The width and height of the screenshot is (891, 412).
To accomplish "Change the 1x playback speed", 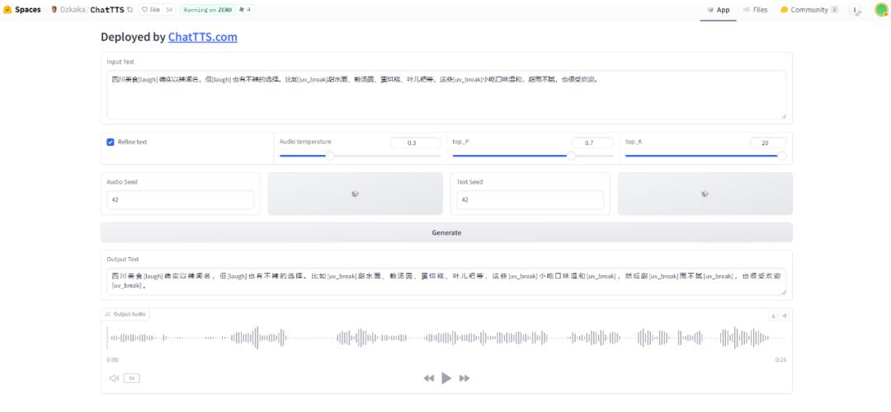I will pos(131,378).
